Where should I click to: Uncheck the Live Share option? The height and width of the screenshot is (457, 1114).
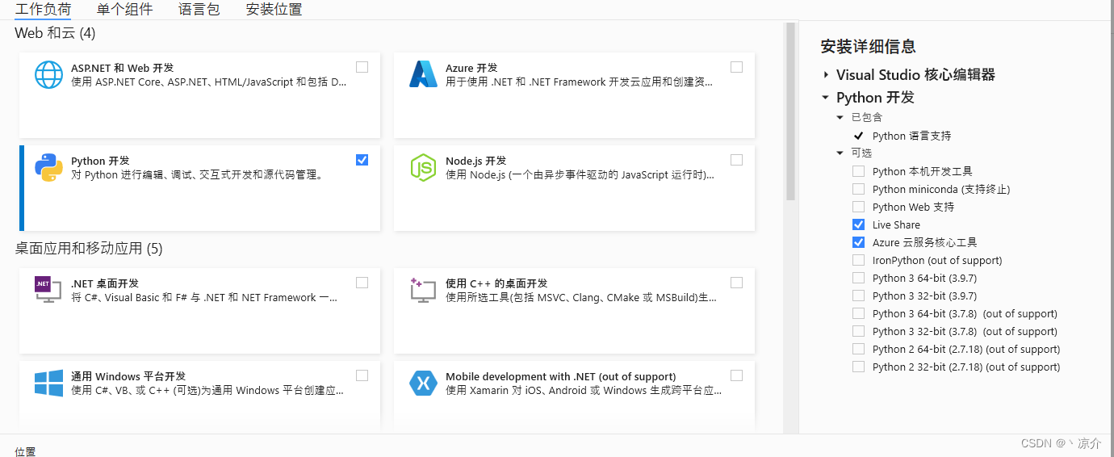pos(858,224)
